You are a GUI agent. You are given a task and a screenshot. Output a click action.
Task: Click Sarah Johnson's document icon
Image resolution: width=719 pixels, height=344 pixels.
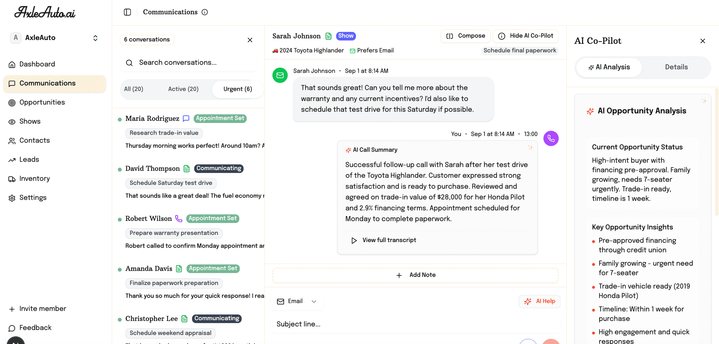pyautogui.click(x=328, y=36)
